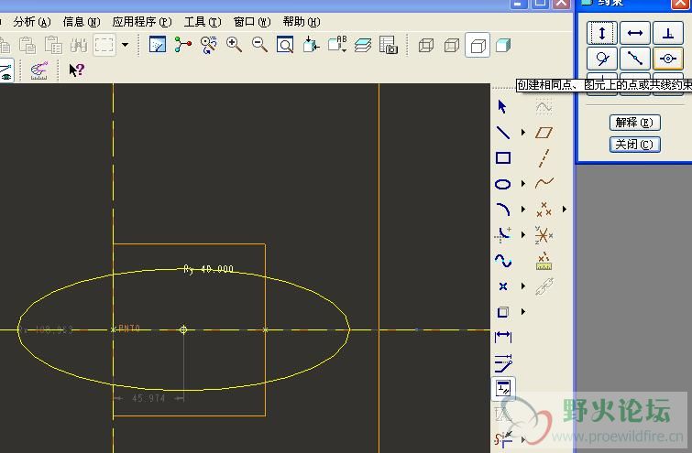692x453 pixels.
Task: Choose the Modify dimensions tool
Action: pos(502,363)
